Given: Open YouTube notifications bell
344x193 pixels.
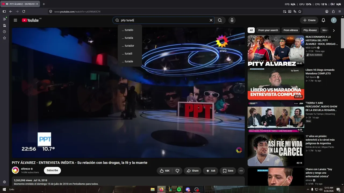Looking at the screenshot, I should pos(323,20).
